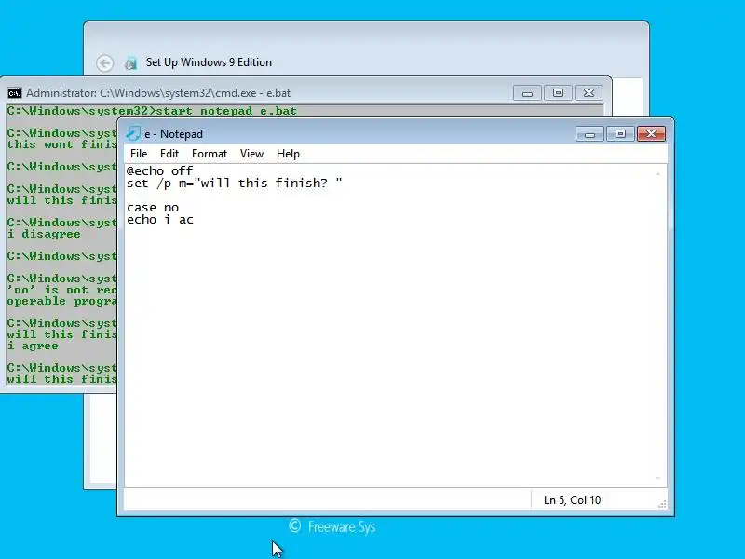Maximize the cmd.exe window

[558, 93]
